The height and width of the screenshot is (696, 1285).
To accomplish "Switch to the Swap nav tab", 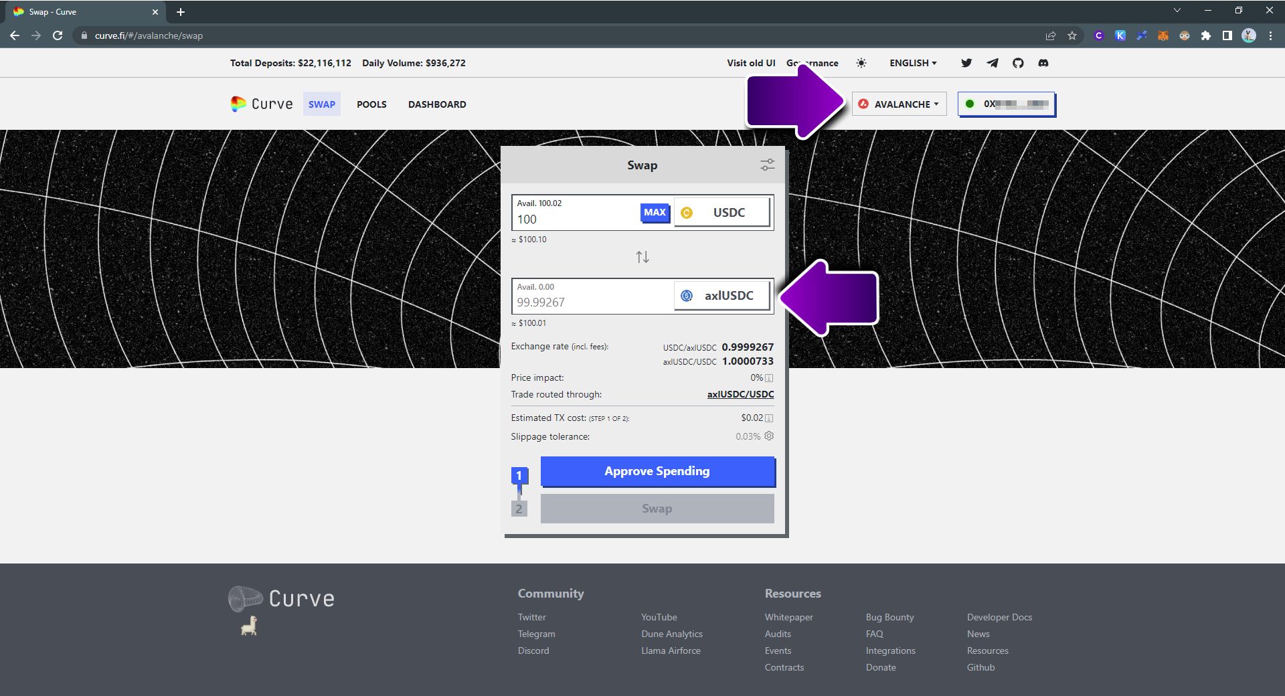I will click(x=322, y=104).
